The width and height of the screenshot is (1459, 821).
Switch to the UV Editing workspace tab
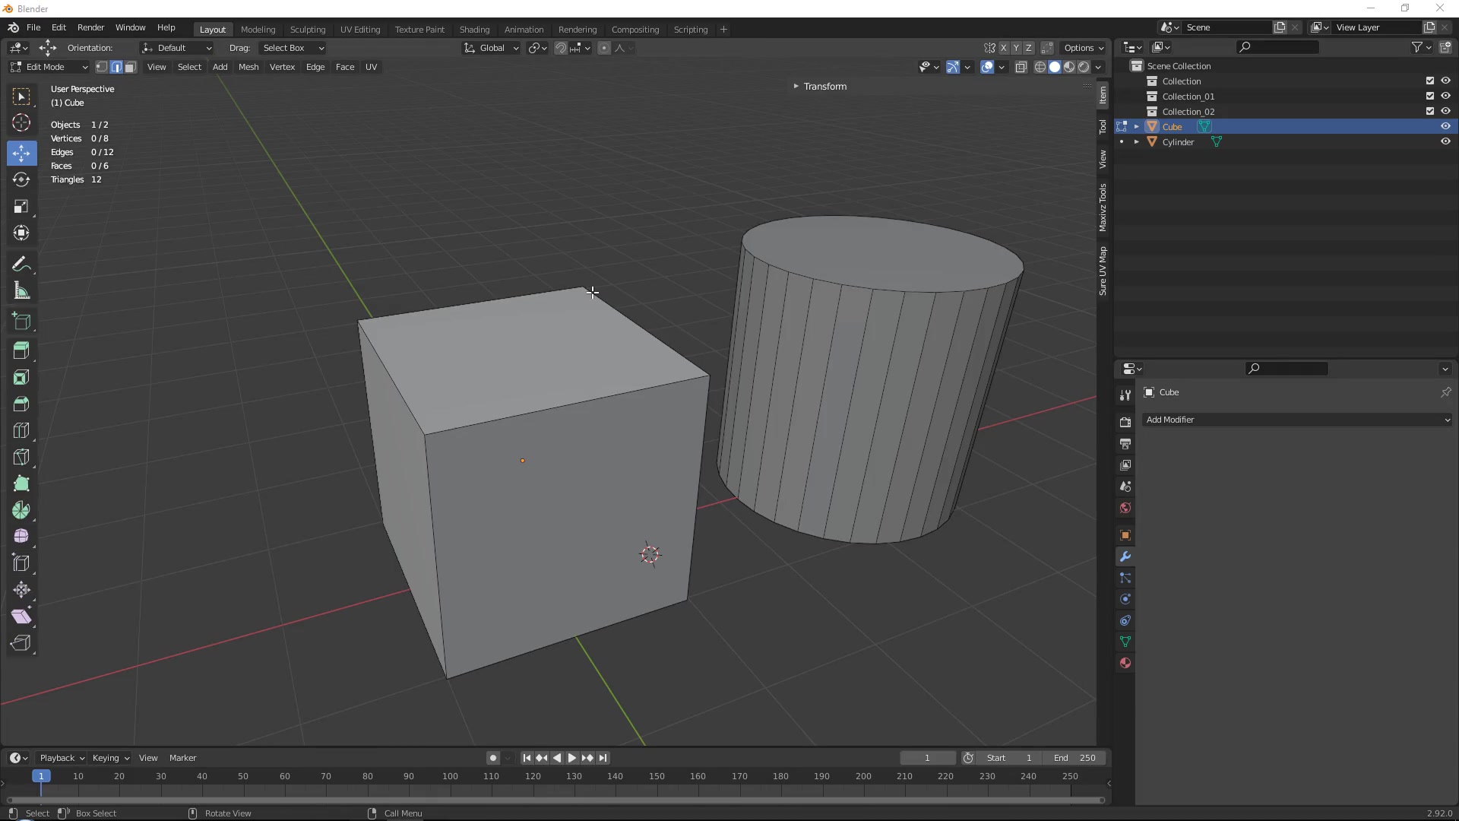360,30
